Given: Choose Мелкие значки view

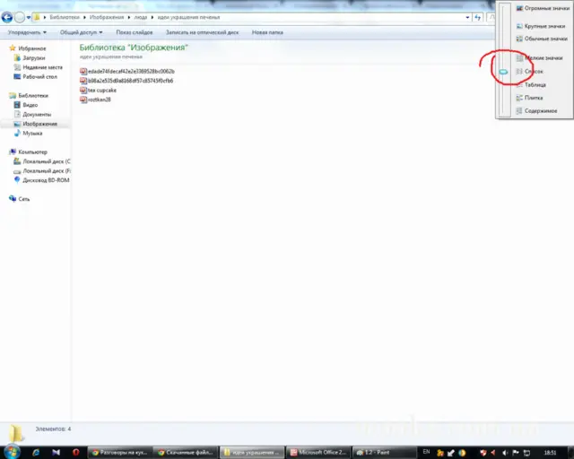Looking at the screenshot, I should tap(540, 58).
